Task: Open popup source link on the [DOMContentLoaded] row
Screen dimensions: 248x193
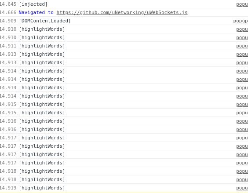Action: 241,21
